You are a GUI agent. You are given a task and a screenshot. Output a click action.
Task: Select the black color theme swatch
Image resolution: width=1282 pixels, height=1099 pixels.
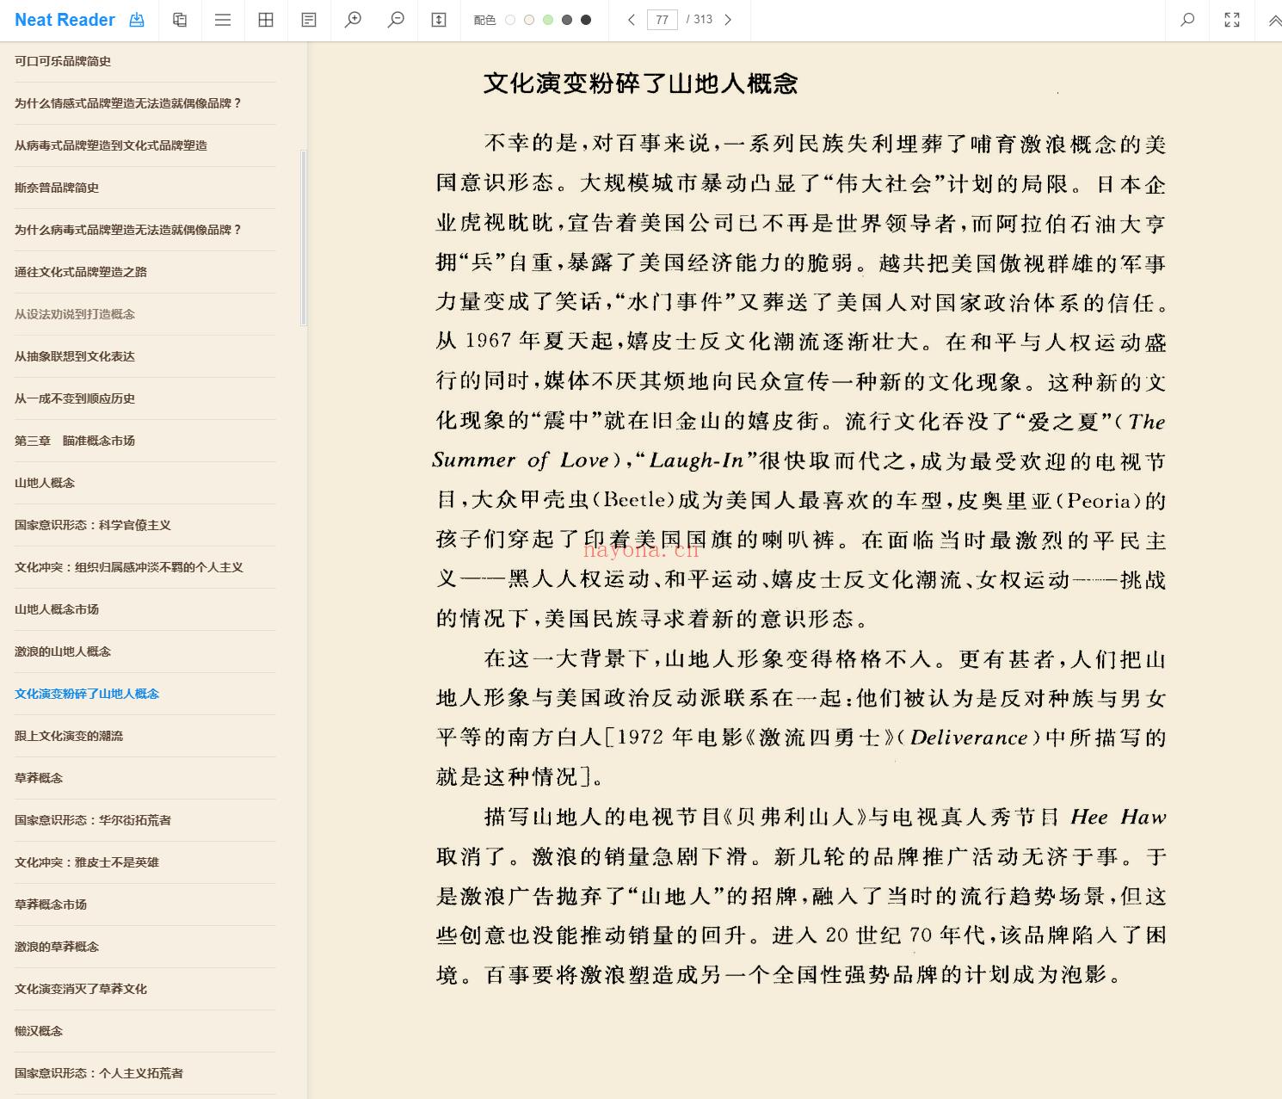point(586,20)
